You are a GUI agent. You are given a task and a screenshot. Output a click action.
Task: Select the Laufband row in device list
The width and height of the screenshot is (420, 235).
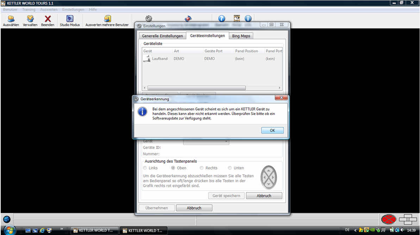[x=212, y=59]
